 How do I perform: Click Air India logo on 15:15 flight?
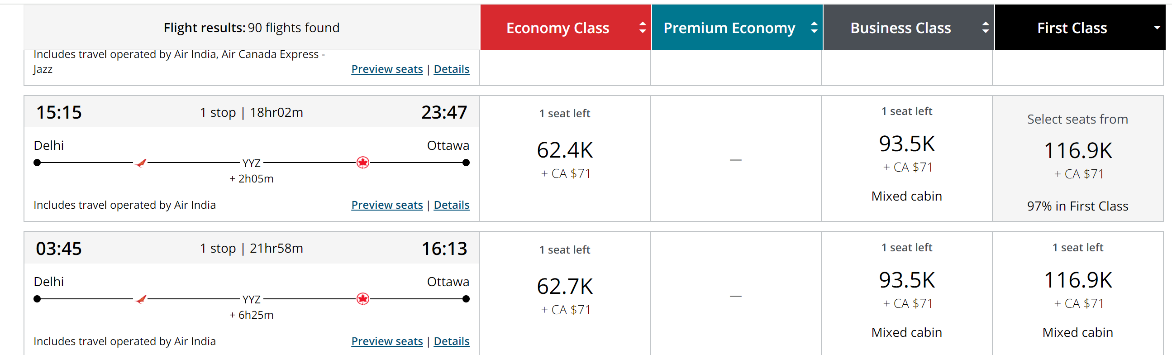(x=141, y=163)
